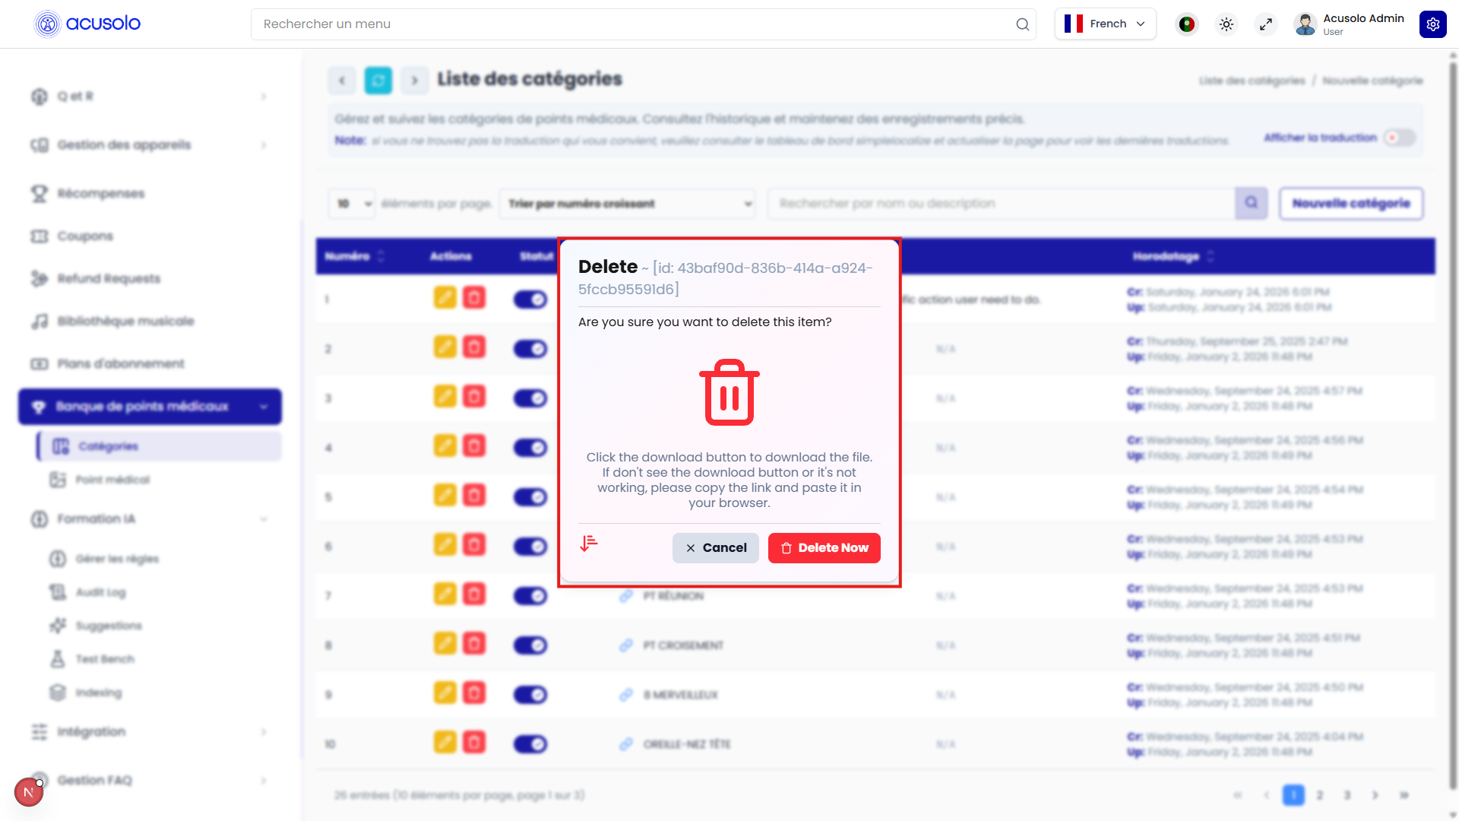
Task: Click the search magnifier in menu search
Action: click(1022, 24)
